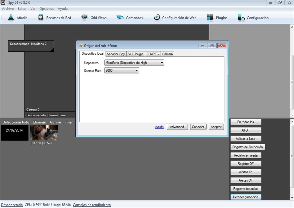Image resolution: width=294 pixels, height=208 pixels.
Task: Click the Desconectado status link
Action: coord(12,205)
